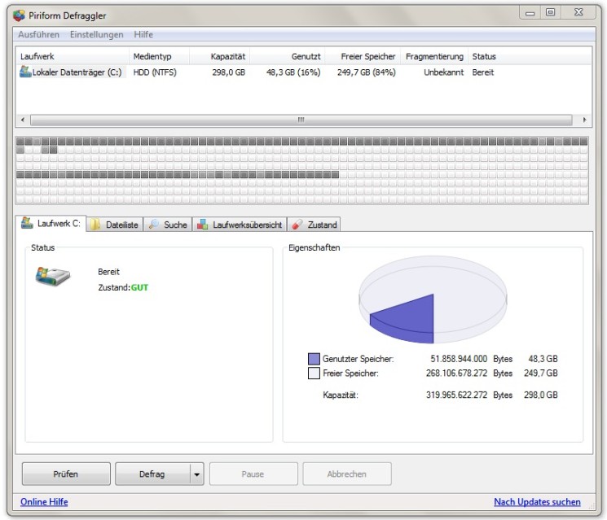Sort drive list by Fragmentierung column header
The width and height of the screenshot is (607, 520).
[x=434, y=56]
